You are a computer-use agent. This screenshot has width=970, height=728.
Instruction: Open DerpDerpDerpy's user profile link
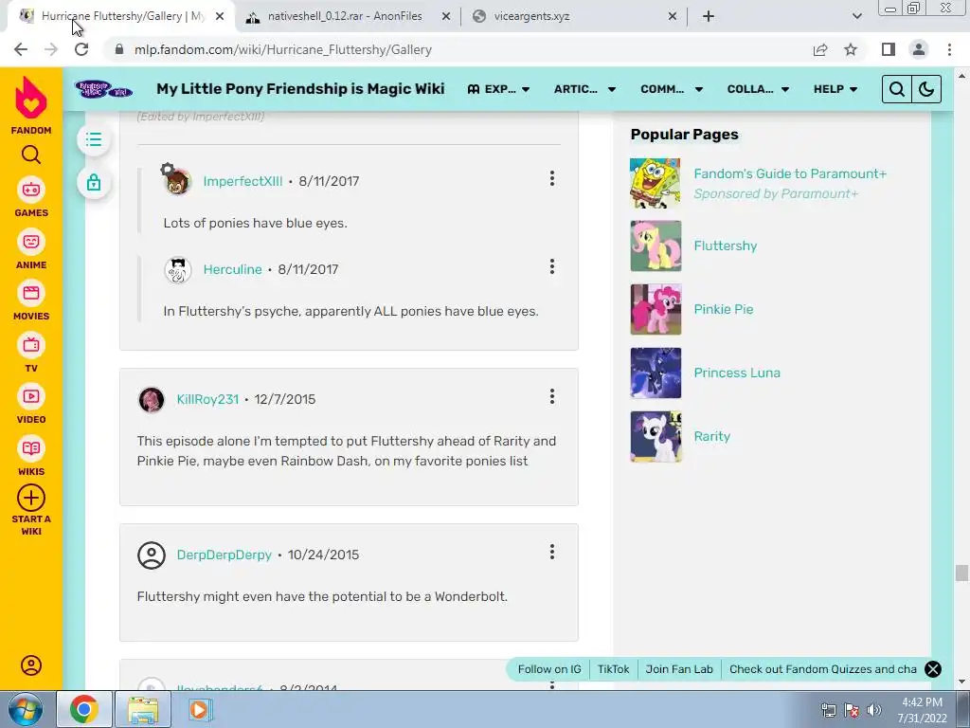coord(224,555)
